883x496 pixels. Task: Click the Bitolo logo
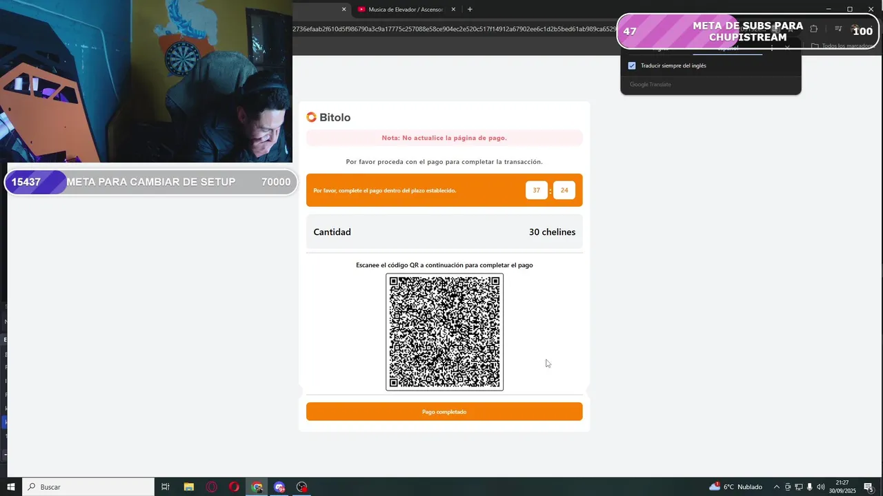coord(328,117)
